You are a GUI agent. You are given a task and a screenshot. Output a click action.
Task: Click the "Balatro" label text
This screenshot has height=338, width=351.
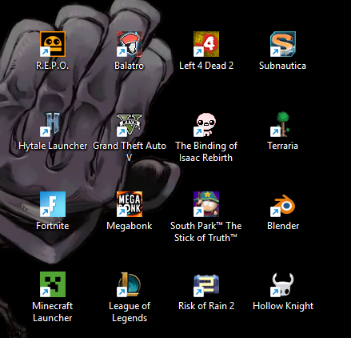tap(130, 66)
